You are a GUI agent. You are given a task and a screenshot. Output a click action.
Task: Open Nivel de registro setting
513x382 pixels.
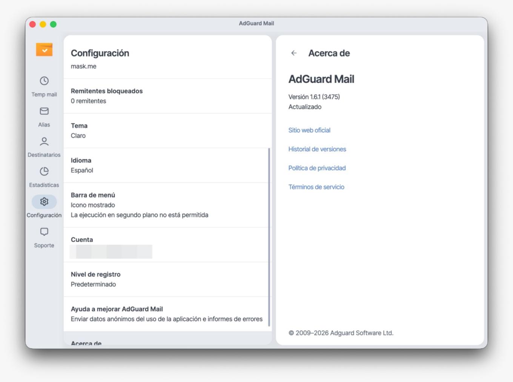point(167,279)
